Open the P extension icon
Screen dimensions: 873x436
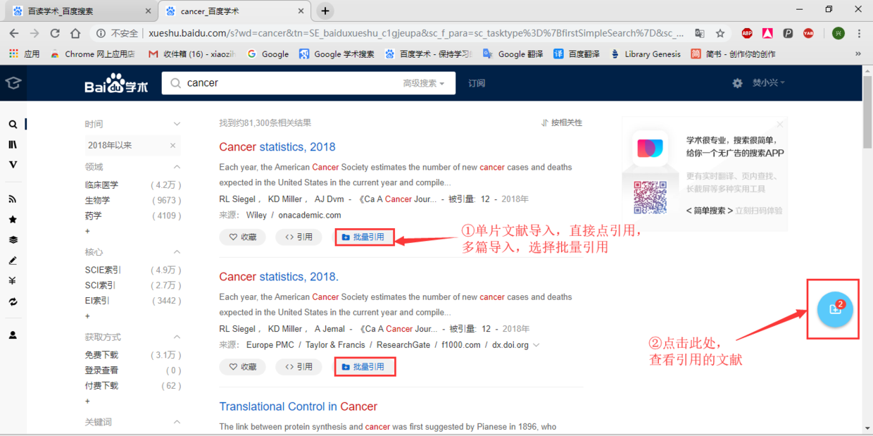point(788,33)
